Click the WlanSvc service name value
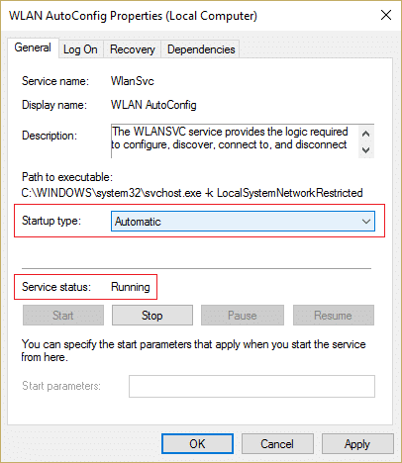This screenshot has height=463, width=402. coord(133,81)
